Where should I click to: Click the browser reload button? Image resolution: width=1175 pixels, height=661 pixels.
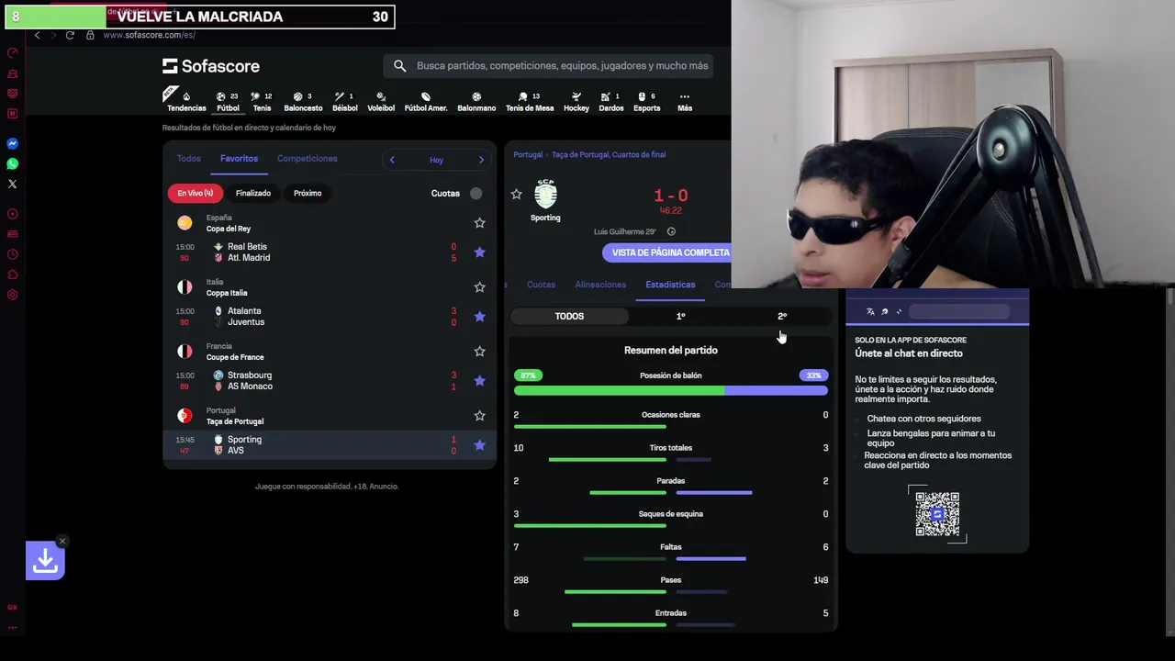70,35
